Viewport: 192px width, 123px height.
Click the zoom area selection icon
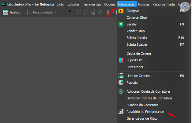pos(93,12)
